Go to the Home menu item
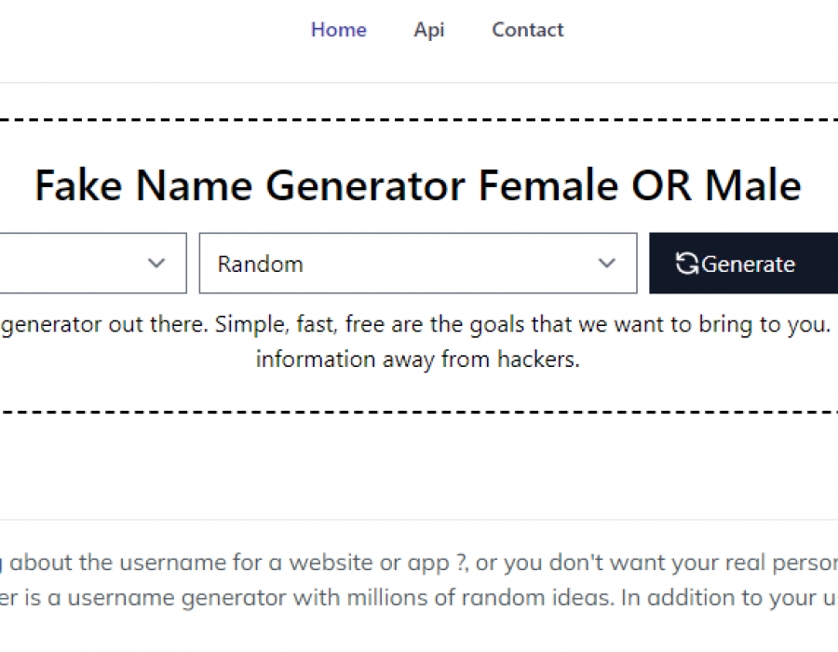The height and width of the screenshot is (652, 838). click(x=339, y=30)
